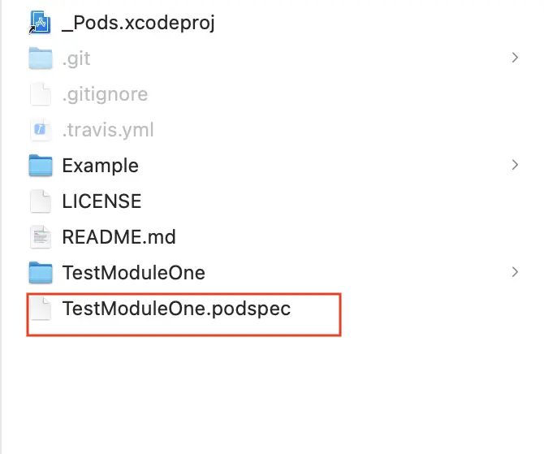The image size is (544, 454).
Task: Click the LICENSE document icon
Action: click(40, 201)
